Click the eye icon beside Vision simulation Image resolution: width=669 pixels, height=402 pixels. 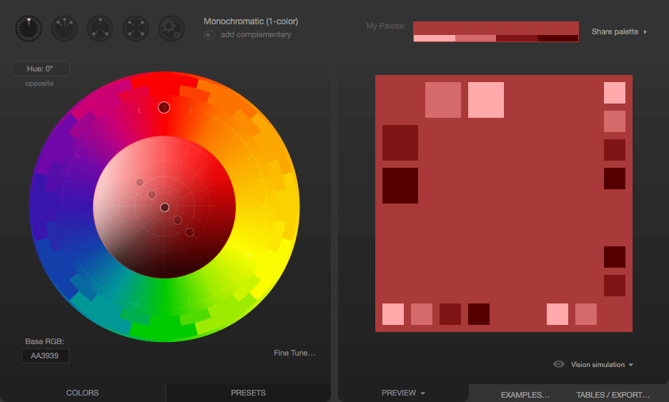559,364
